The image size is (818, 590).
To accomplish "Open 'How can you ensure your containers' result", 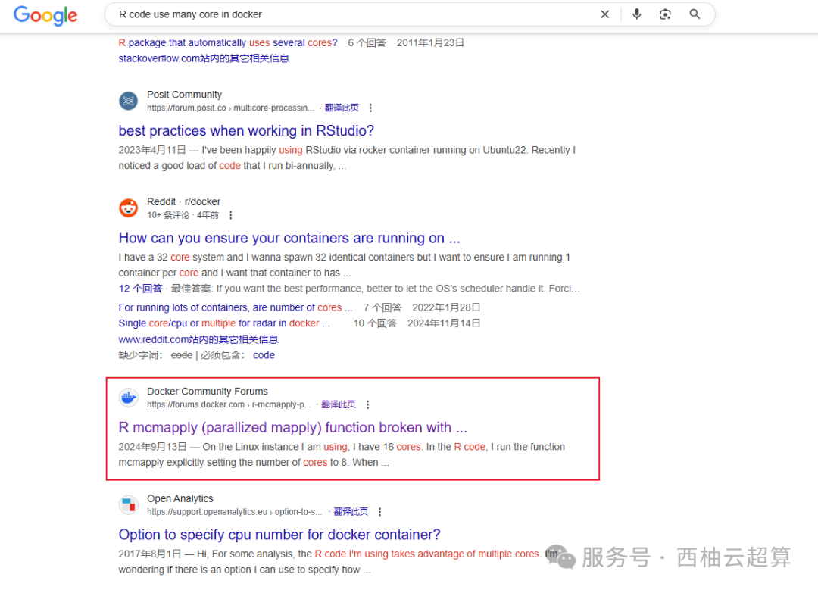I will point(289,238).
